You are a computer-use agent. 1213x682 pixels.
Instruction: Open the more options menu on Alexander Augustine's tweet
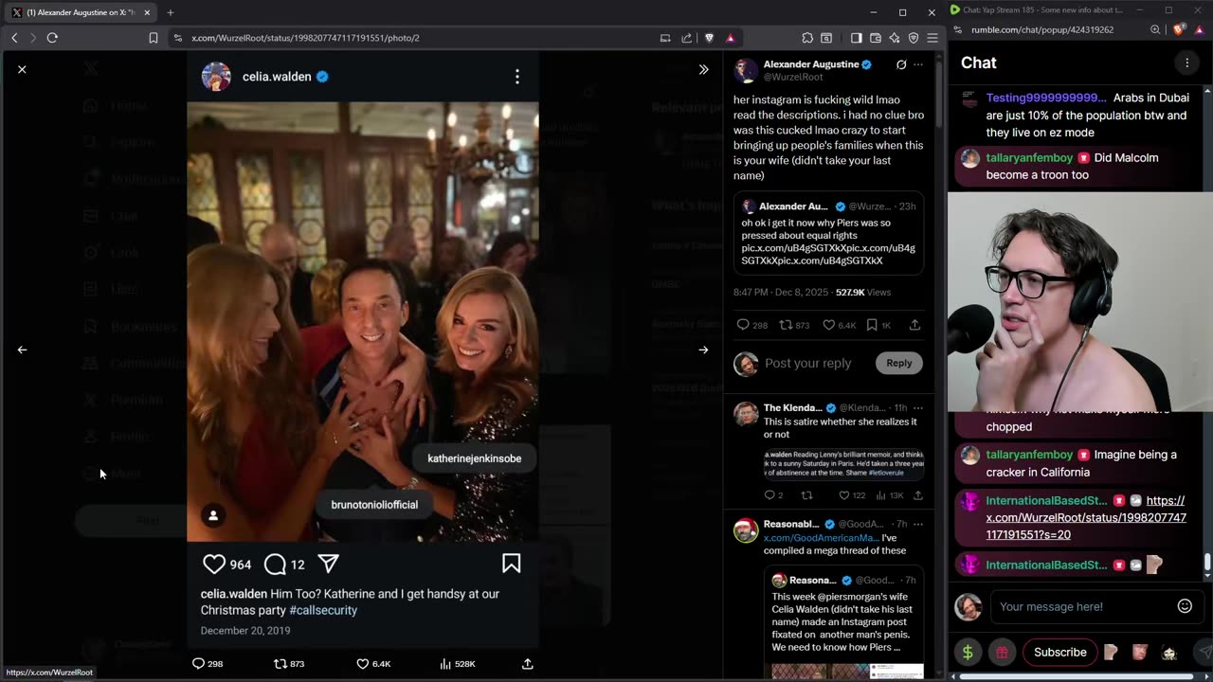918,64
